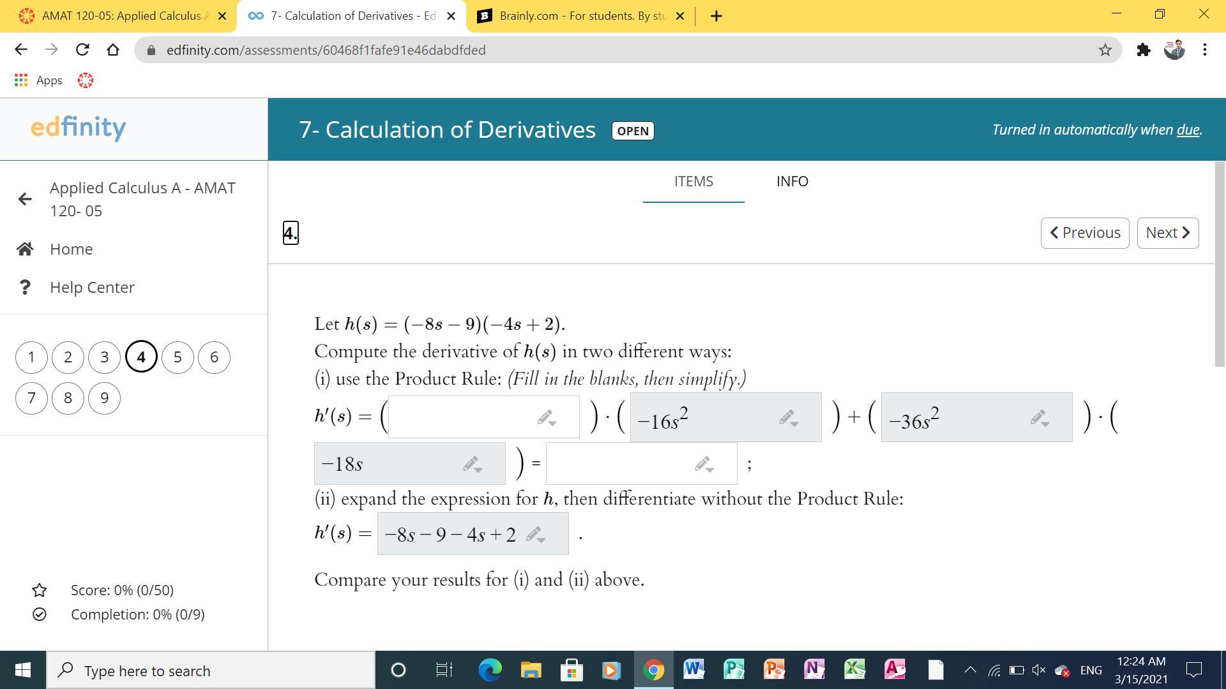The image size is (1226, 689).
Task: Open Home from the sidebar
Action: point(71,249)
